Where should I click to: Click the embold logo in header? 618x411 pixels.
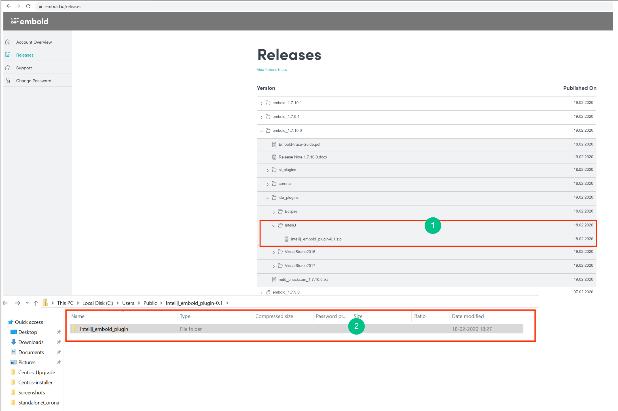pos(30,21)
